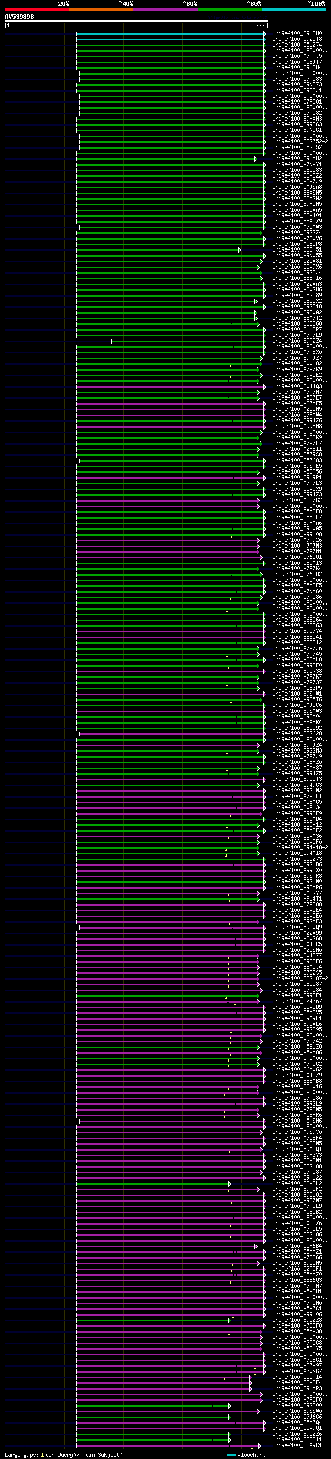Screen dimensions: 331x1459
Task: Select hit label UniRef100_B9GSZ4
Action: [297, 233]
